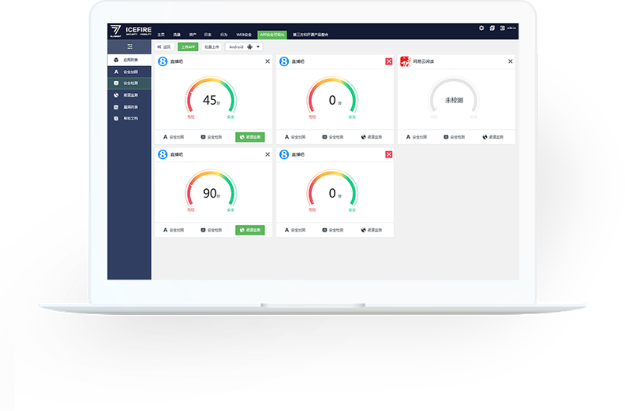
Task: Click the green 上传APP button
Action: [x=188, y=47]
